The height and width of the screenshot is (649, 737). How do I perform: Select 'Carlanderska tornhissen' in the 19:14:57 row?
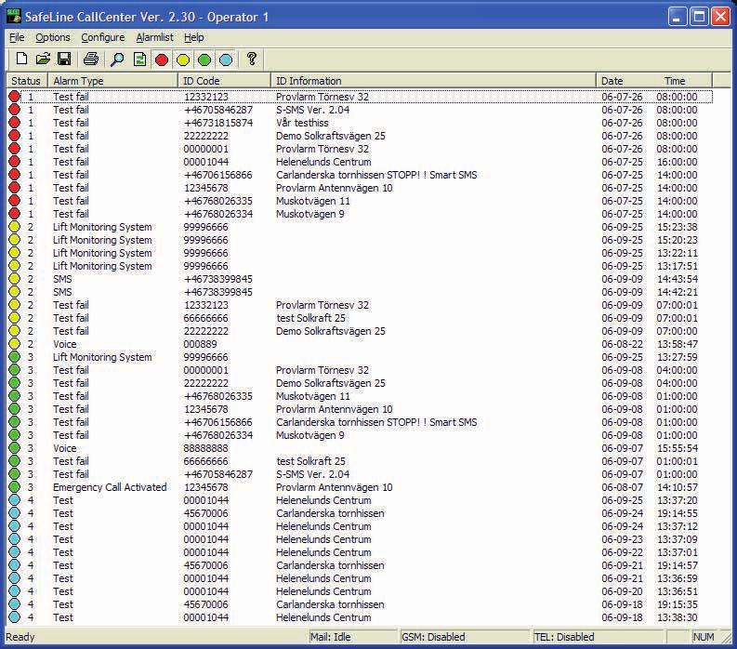click(x=330, y=565)
